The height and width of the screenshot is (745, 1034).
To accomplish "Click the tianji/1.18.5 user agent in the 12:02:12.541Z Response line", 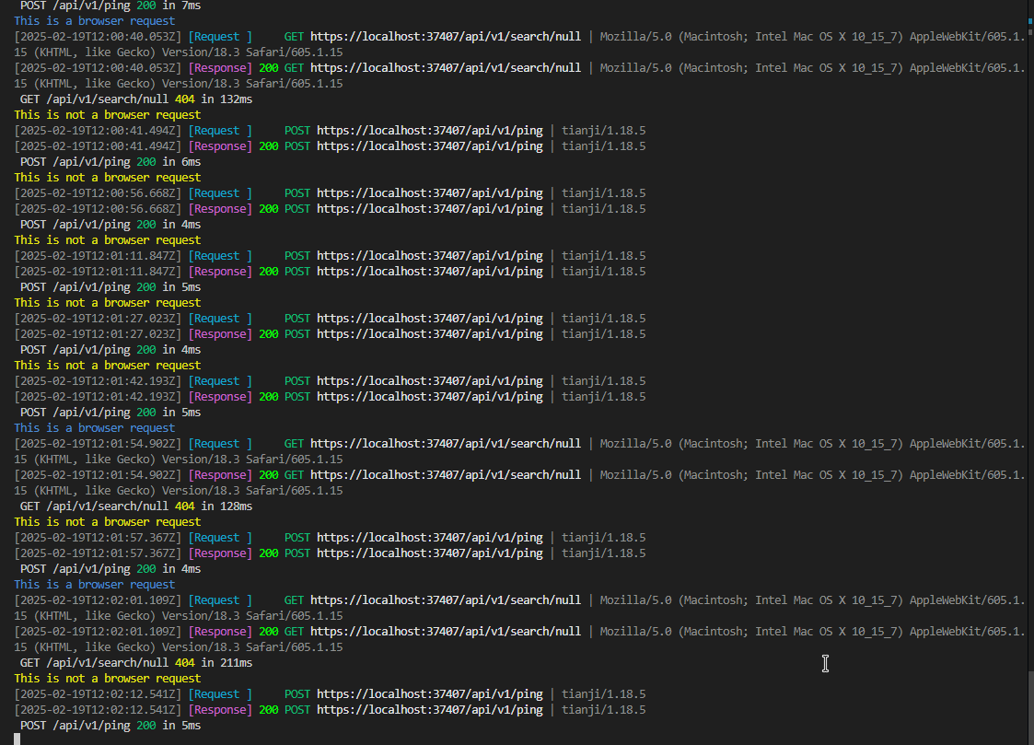I will [x=604, y=710].
